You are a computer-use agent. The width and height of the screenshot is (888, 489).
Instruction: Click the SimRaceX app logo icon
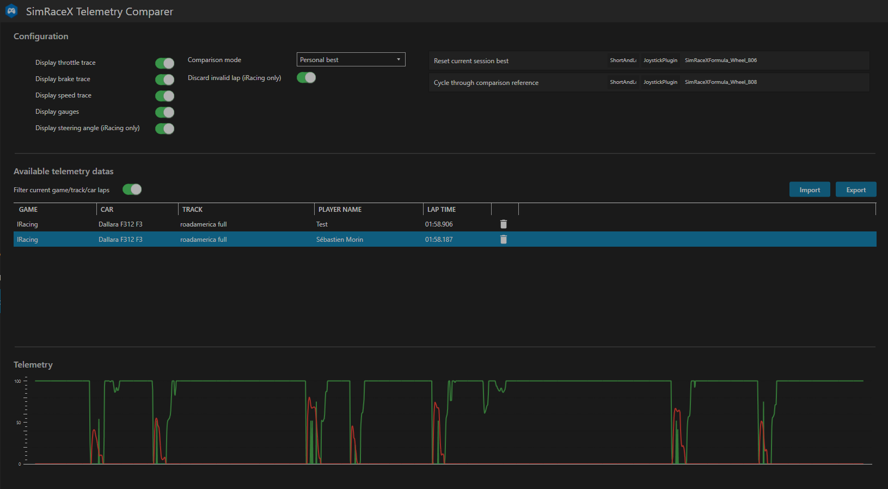point(11,11)
